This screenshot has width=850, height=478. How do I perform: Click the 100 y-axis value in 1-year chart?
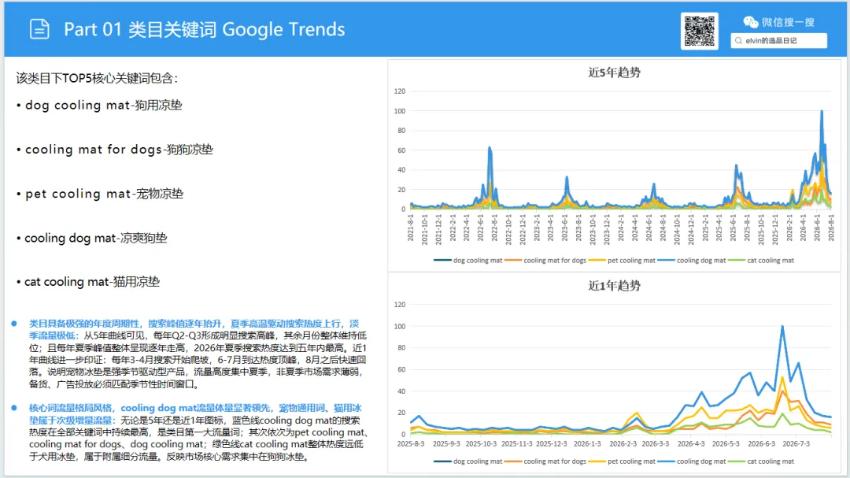click(x=400, y=326)
